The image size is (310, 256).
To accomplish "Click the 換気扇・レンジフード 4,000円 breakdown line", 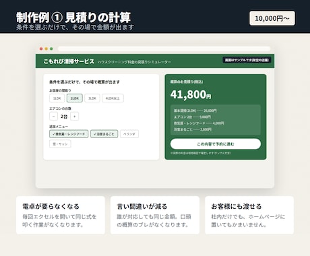I will coord(199,123).
